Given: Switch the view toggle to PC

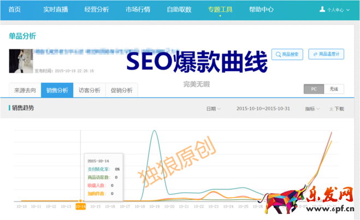Looking at the screenshot, I should coord(314,89).
